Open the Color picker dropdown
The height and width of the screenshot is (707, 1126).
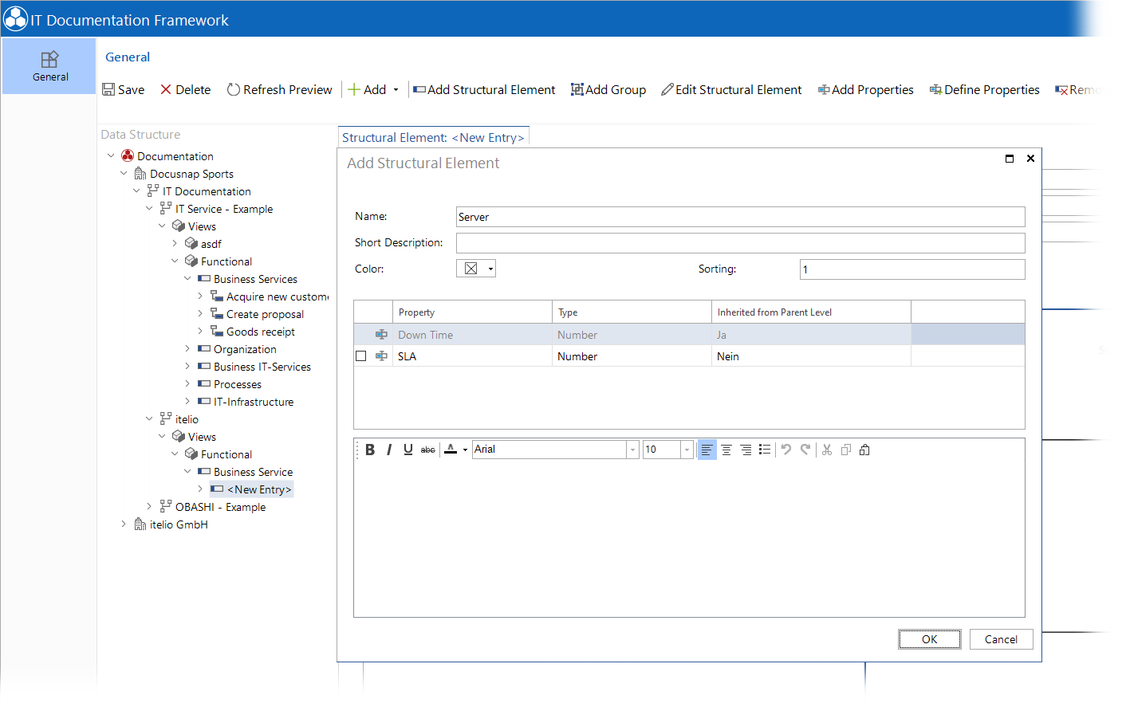(491, 269)
